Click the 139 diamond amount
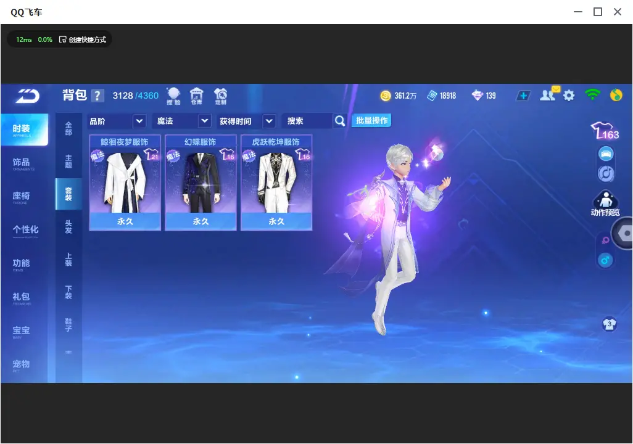The width and height of the screenshot is (633, 444). click(490, 96)
